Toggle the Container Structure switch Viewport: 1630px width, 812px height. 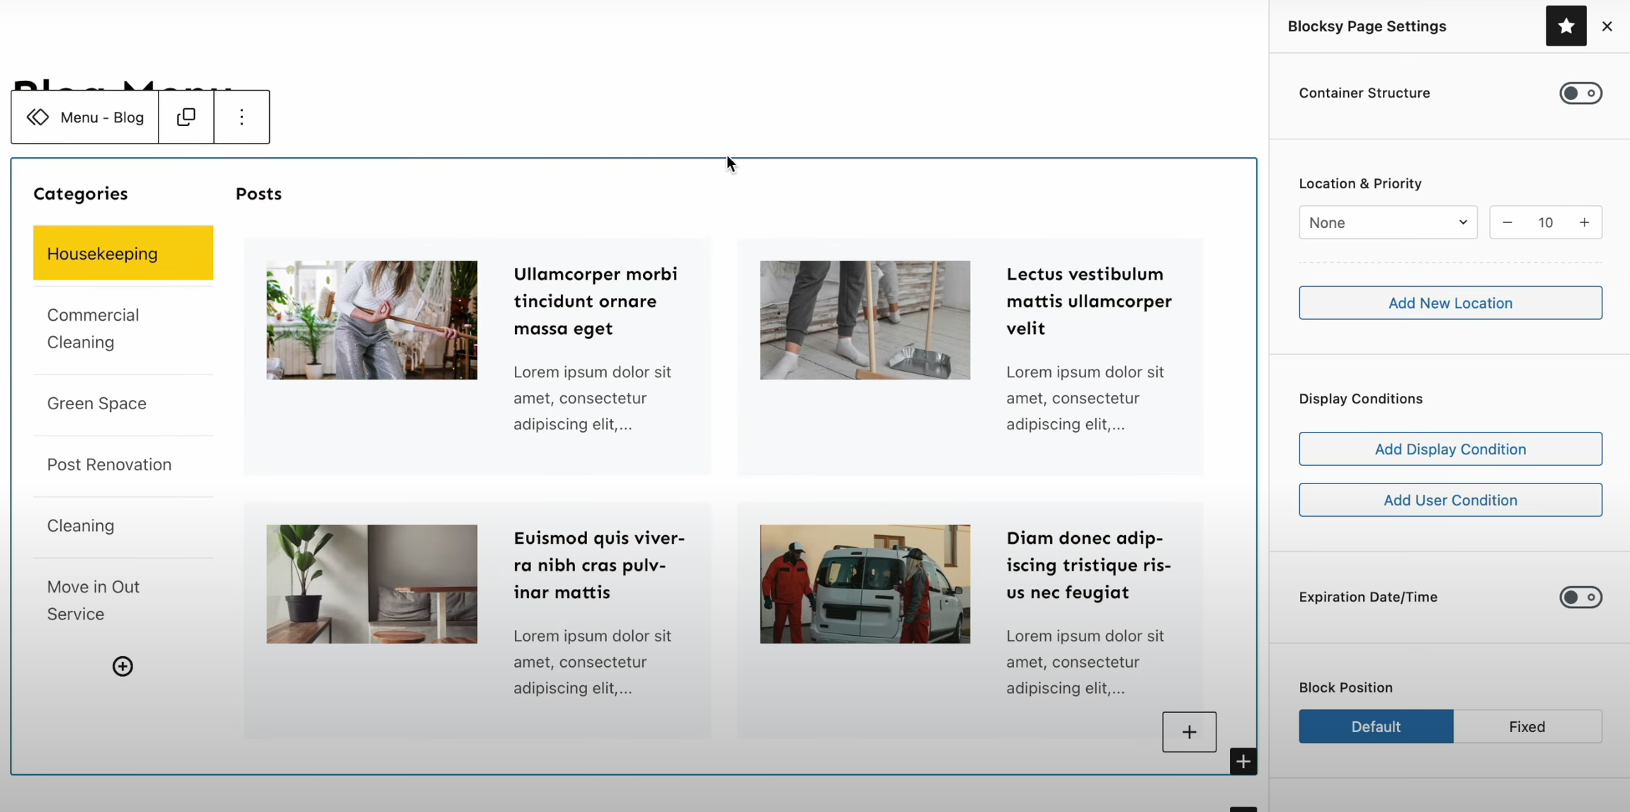(x=1580, y=93)
